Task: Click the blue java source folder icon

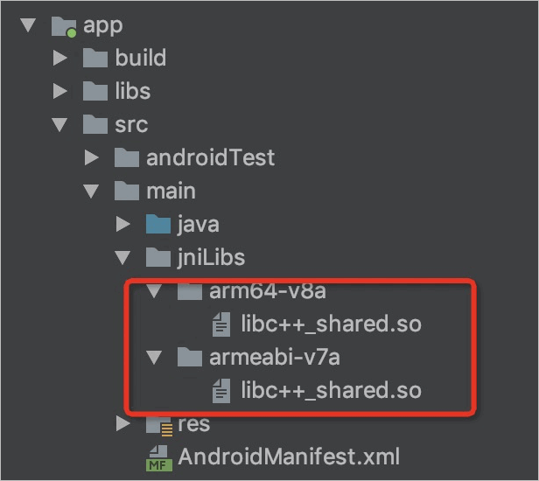Action: (x=158, y=225)
